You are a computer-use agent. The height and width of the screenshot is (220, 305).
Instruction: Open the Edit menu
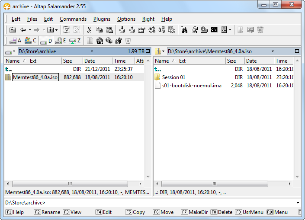pyautogui.click(x=48, y=19)
